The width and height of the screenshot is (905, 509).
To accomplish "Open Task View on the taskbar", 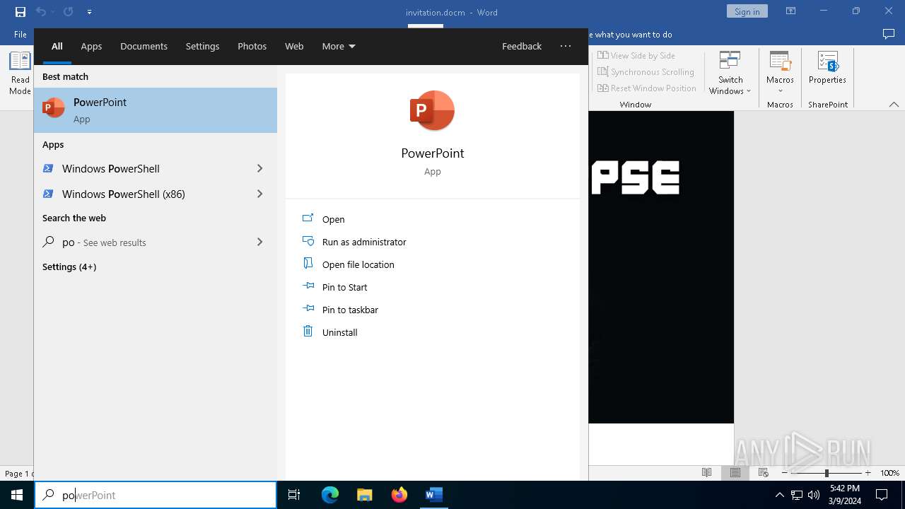I will click(294, 495).
